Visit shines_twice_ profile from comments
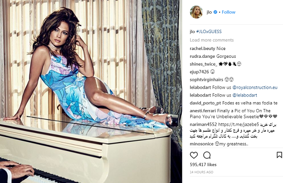The image size is (283, 183). 203,64
